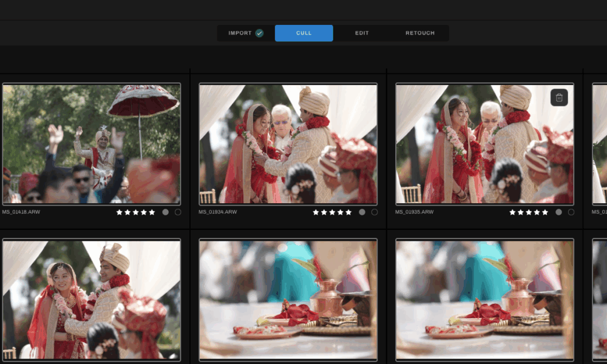Rate MS_01934.ARW with the fifth star
Image resolution: width=607 pixels, height=364 pixels.
click(348, 212)
